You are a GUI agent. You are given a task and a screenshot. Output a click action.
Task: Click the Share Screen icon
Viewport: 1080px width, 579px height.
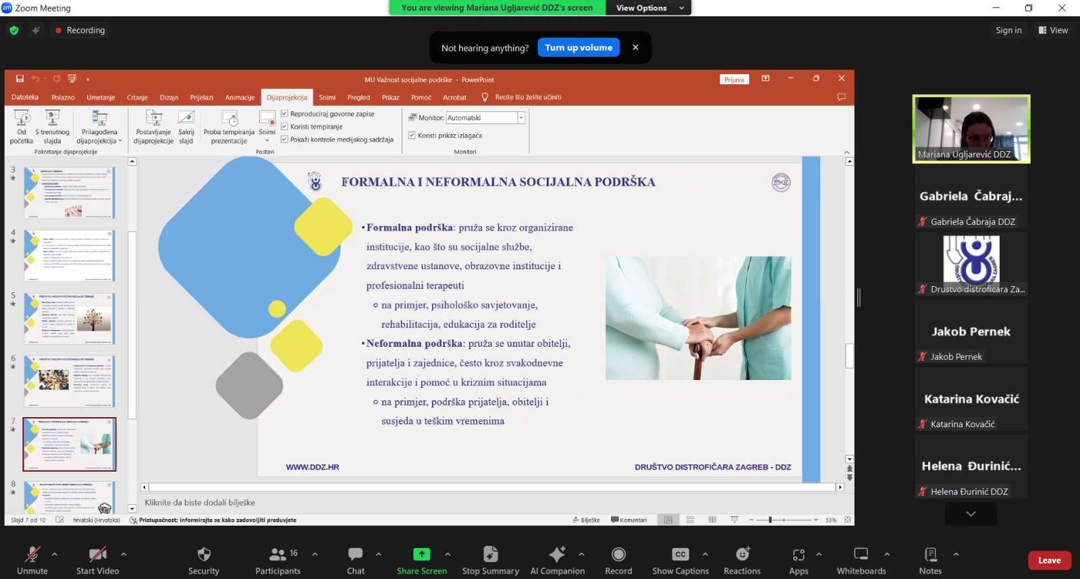[x=421, y=555]
